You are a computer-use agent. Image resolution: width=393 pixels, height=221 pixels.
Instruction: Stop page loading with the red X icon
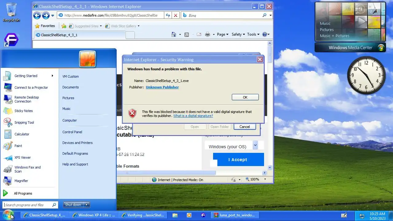(x=176, y=15)
